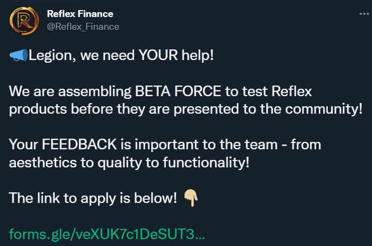372x246 pixels.
Task: Click the word 'Legion' at tweet start
Action: (51, 56)
